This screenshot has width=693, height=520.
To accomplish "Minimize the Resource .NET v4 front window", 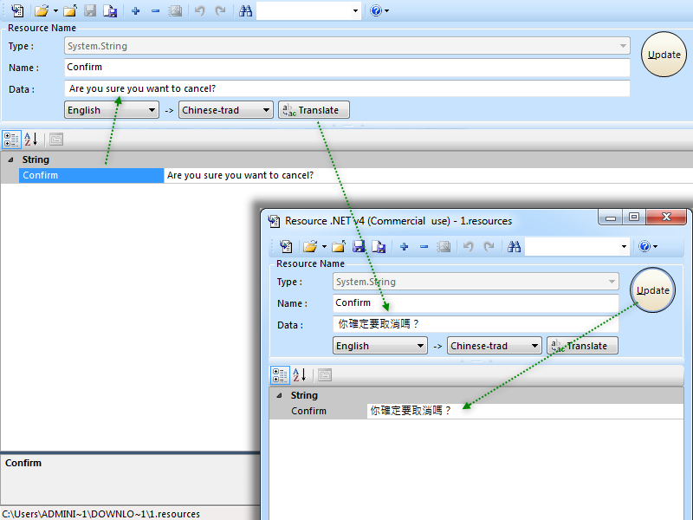I will [x=611, y=218].
